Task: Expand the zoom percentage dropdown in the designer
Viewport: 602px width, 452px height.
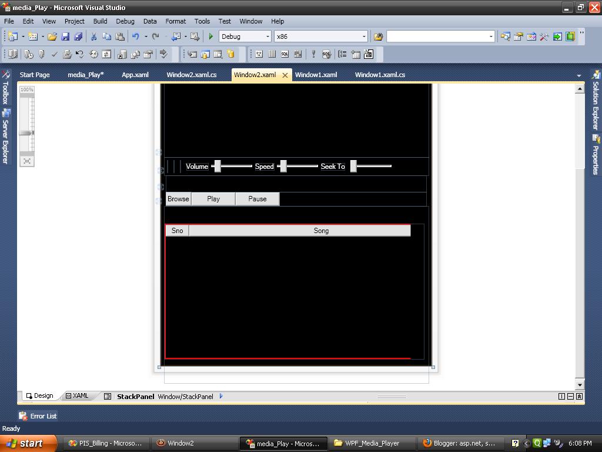Action: (x=26, y=89)
